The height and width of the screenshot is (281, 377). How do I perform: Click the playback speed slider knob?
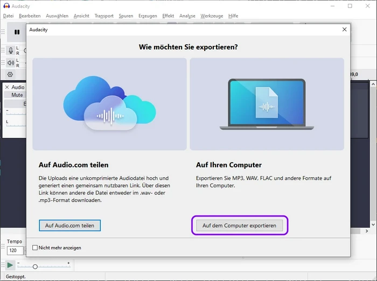[x=35, y=266]
